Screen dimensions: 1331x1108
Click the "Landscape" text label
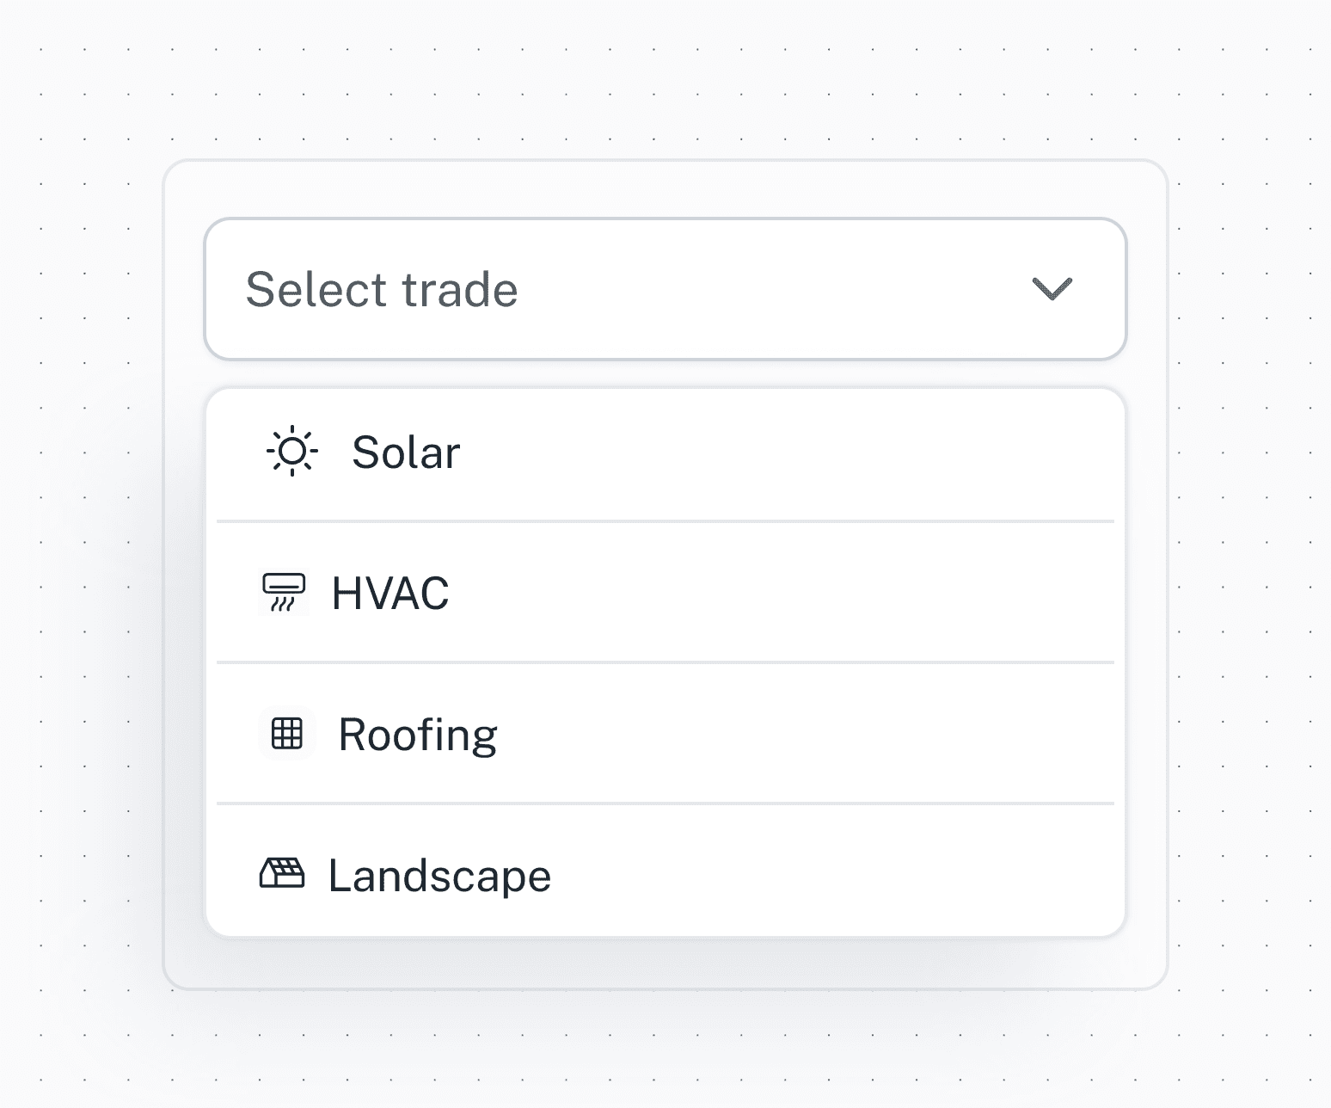pos(439,876)
